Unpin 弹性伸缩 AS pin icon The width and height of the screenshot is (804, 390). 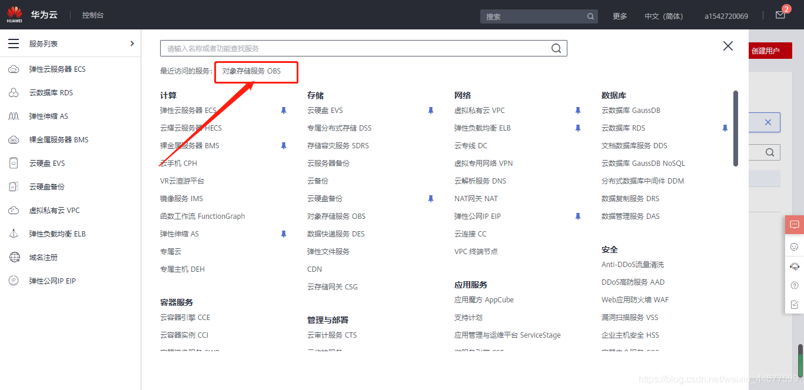[x=283, y=234]
